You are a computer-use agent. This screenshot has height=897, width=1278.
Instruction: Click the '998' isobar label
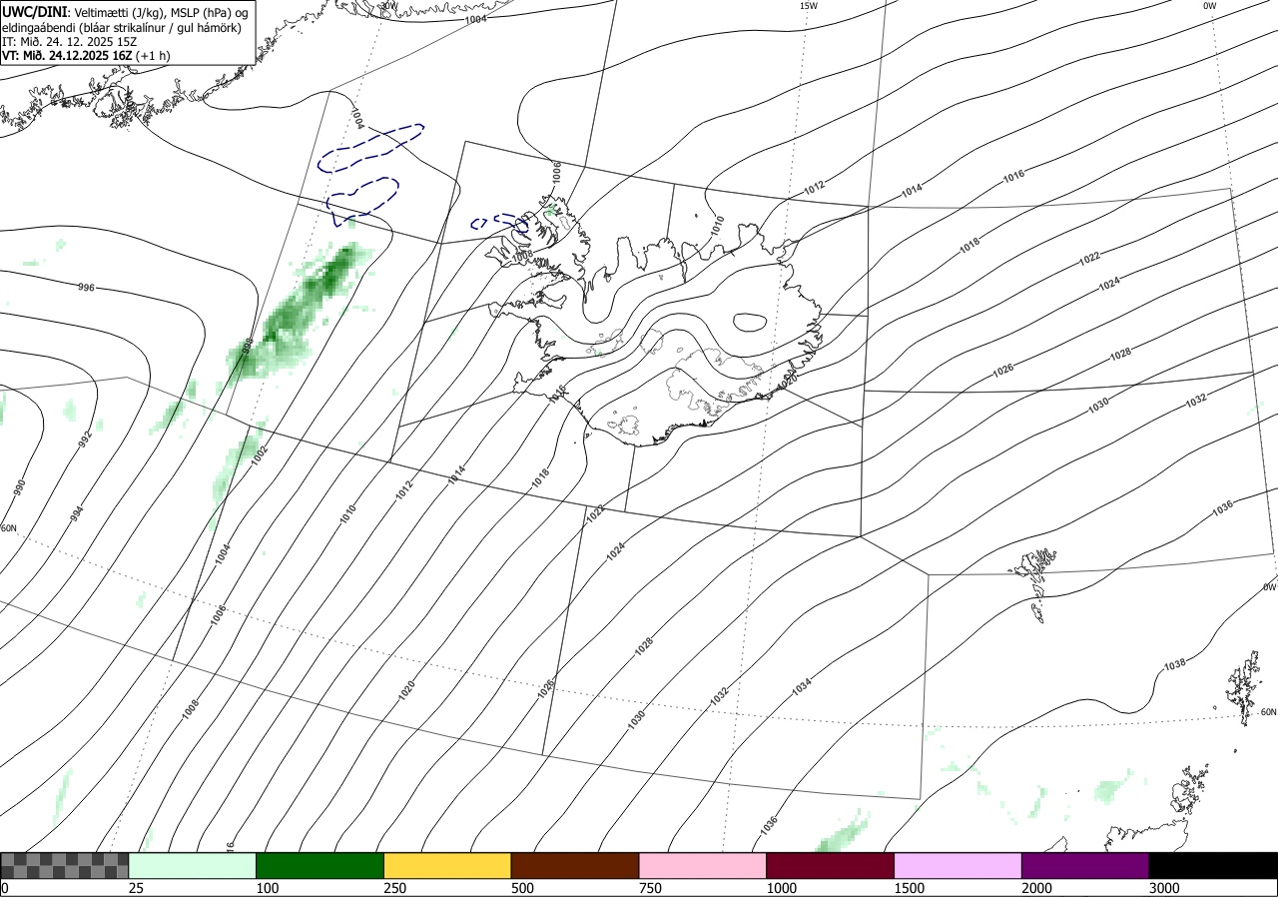[248, 347]
